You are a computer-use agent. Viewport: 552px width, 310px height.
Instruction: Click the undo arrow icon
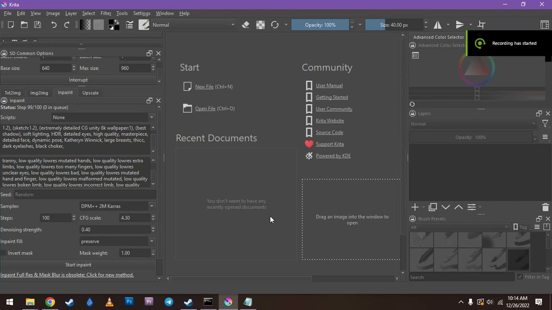coord(54,25)
